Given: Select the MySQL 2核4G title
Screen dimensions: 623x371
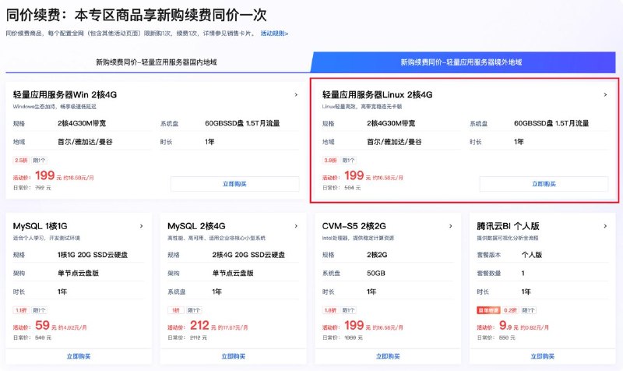Looking at the screenshot, I should pyautogui.click(x=196, y=226).
